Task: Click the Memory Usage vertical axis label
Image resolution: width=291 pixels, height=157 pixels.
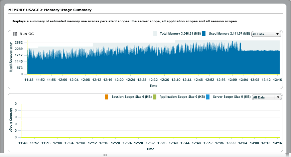Action: pyautogui.click(x=11, y=120)
